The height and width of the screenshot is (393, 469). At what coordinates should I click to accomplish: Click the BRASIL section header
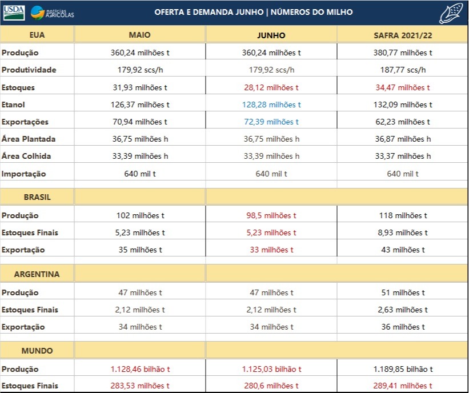37,197
